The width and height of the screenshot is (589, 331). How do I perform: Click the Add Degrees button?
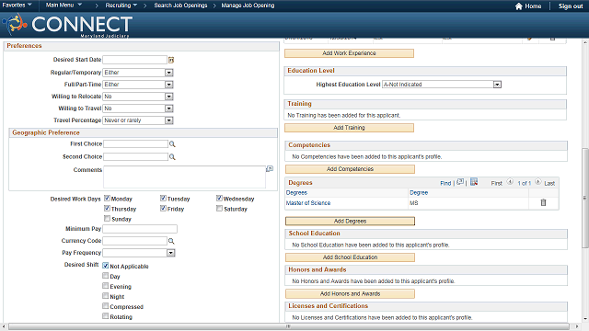pyautogui.click(x=350, y=221)
